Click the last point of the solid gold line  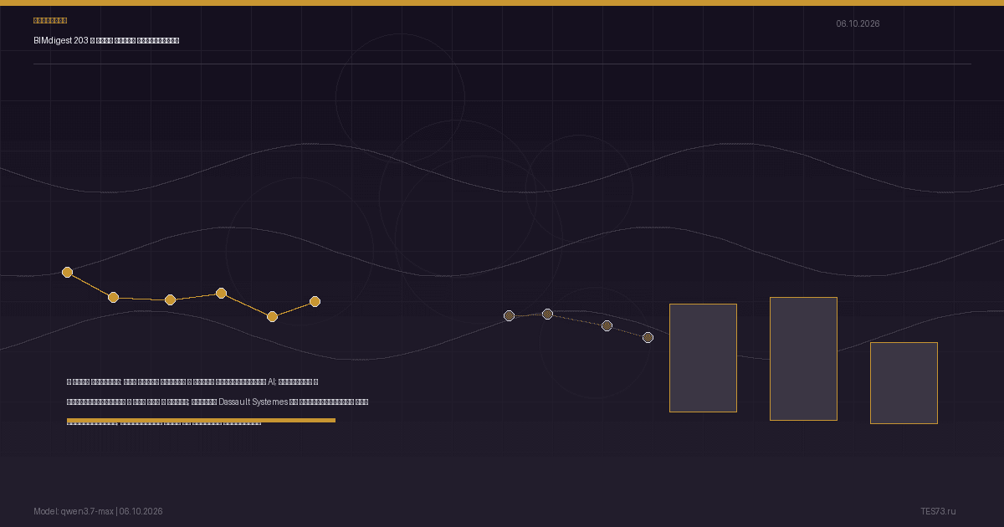coord(315,301)
